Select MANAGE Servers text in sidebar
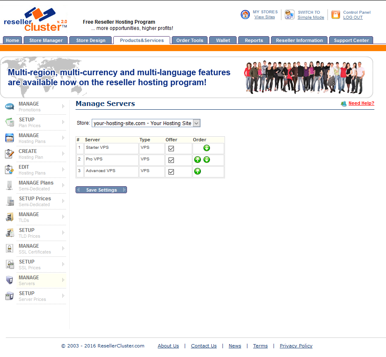386x357 pixels. (x=29, y=281)
